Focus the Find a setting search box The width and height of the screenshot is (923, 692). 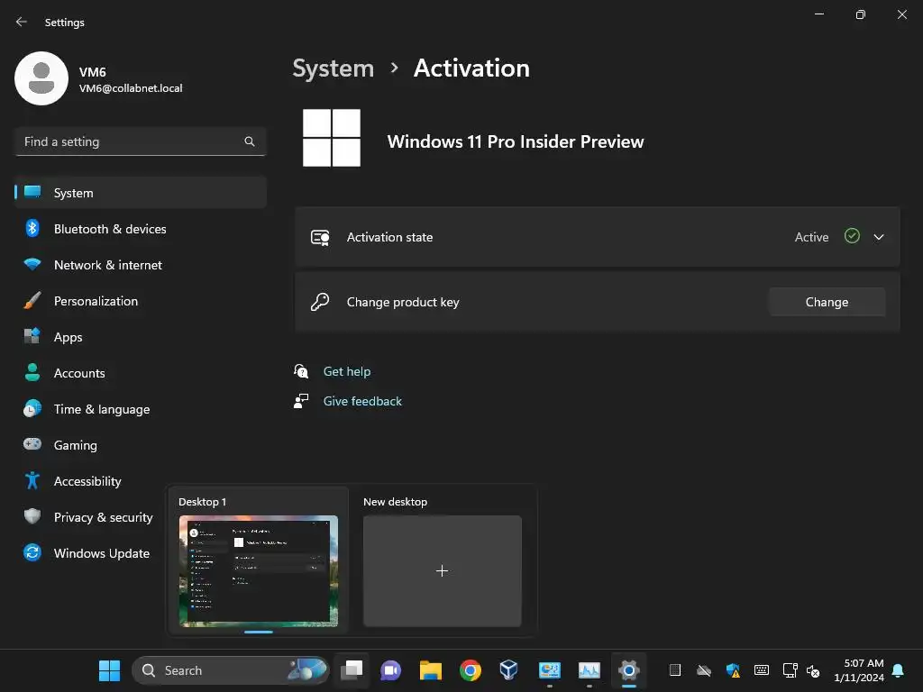140,141
